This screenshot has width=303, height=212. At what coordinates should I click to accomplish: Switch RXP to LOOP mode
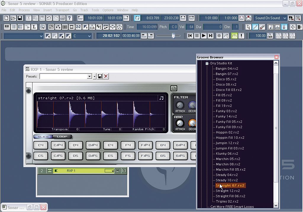[62, 137]
